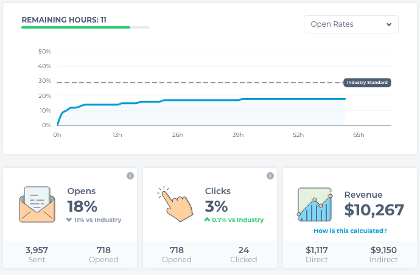Click the 3,957 Sent statistic
The height and width of the screenshot is (275, 420).
(x=37, y=254)
